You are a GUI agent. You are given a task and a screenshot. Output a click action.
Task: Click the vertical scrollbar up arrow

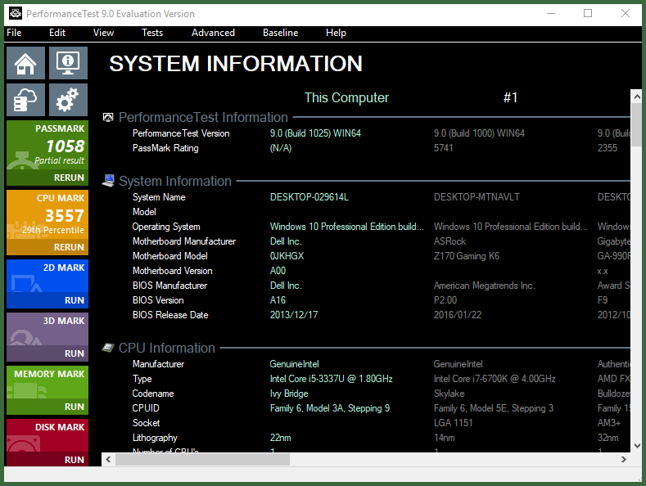tap(637, 97)
